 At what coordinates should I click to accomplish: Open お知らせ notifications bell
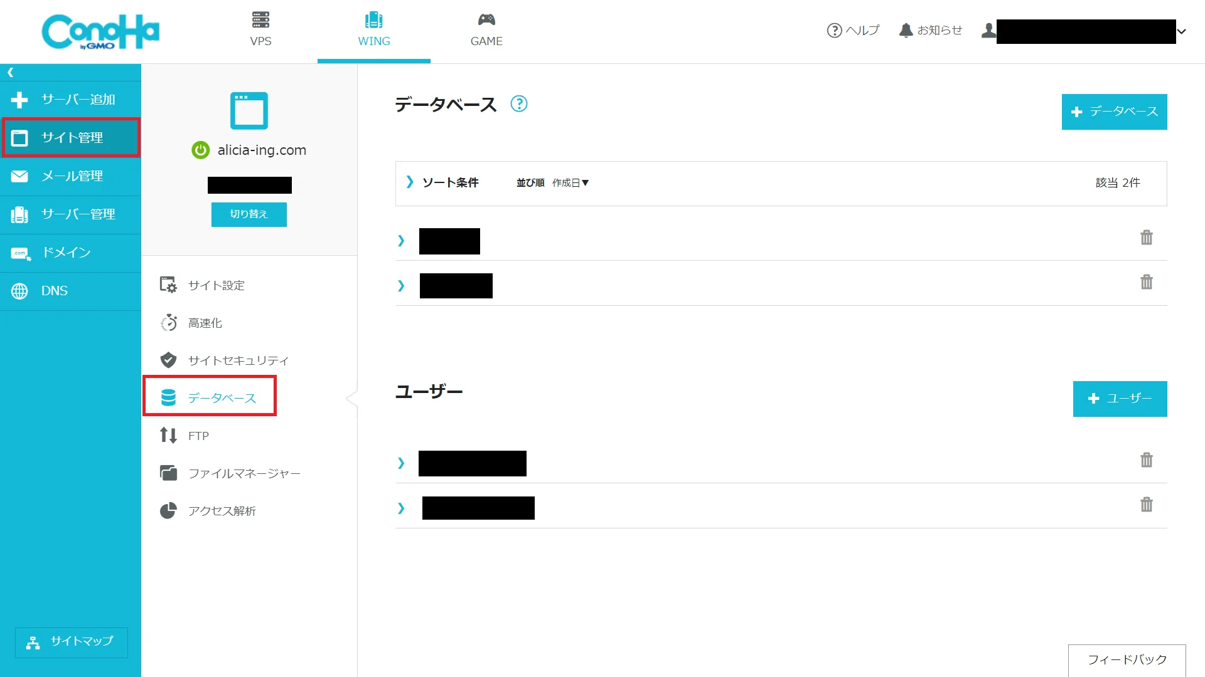point(931,30)
